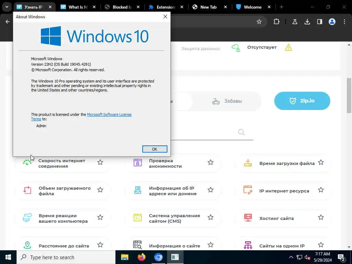The height and width of the screenshot is (264, 352).
Task: Open the Chrome Labs flask icon
Action: [295, 22]
